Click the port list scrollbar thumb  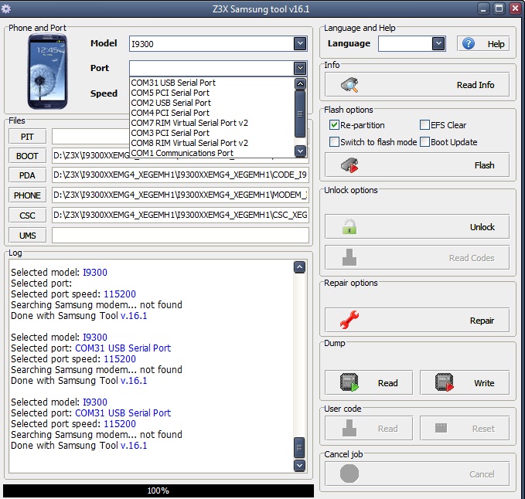click(300, 114)
